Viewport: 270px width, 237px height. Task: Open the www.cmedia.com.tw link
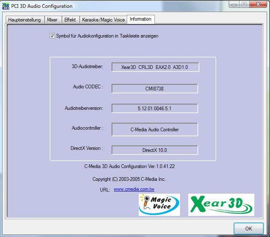point(134,189)
